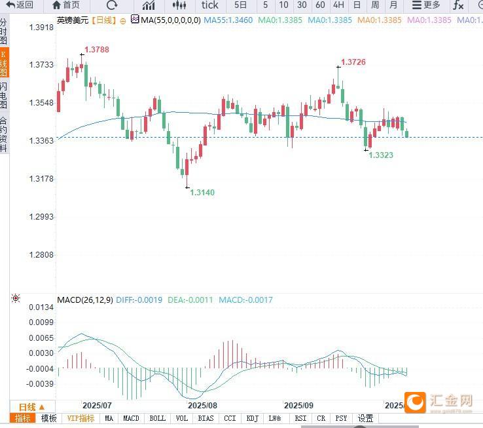Viewport: 483px width, 428px height.
Task: Select the 5日 timeframe
Action: [240, 5]
